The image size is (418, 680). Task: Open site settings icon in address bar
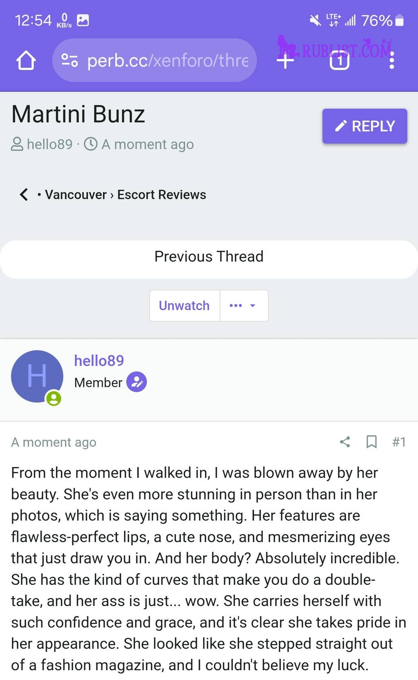tap(69, 60)
